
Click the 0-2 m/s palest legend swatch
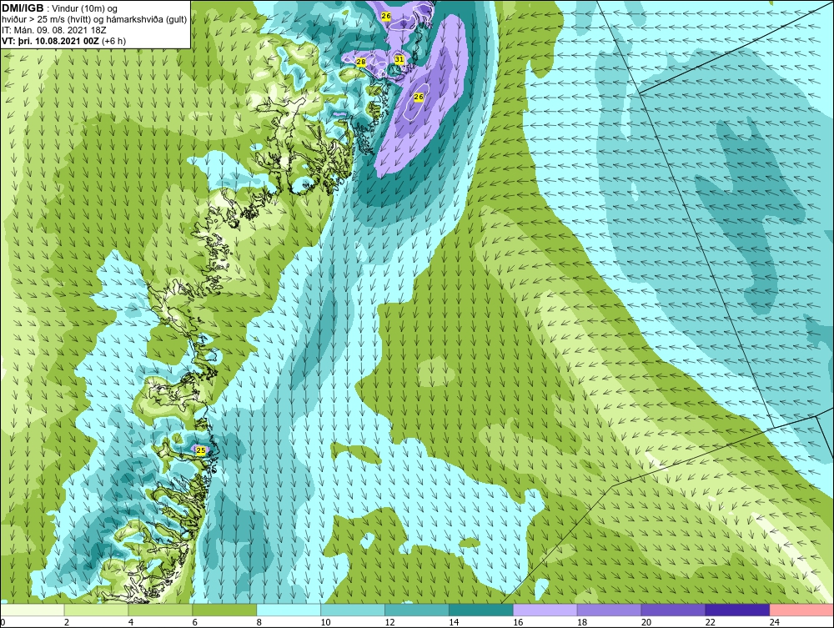coord(32,610)
